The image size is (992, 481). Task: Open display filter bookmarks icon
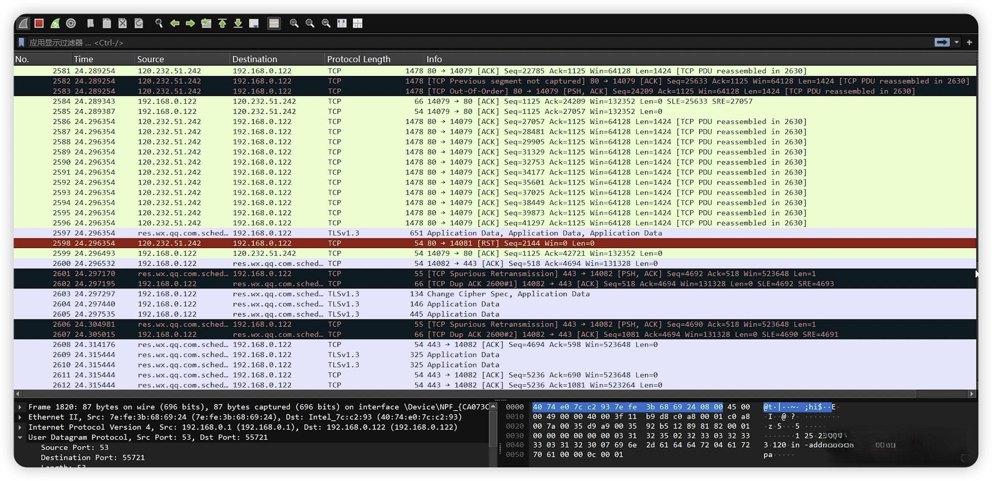click(x=22, y=42)
